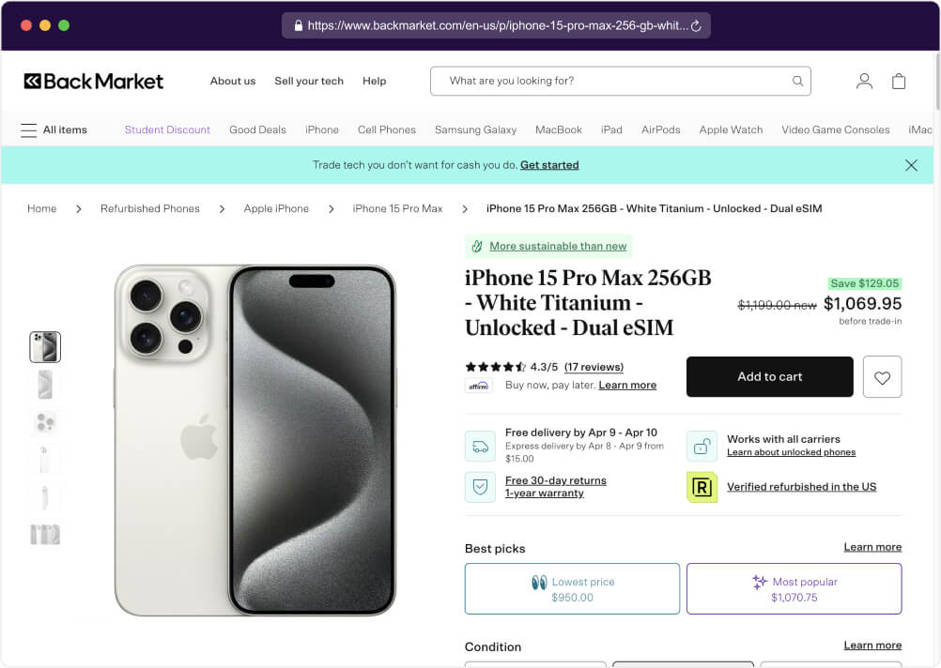
Task: Open the user account icon
Action: click(x=864, y=82)
